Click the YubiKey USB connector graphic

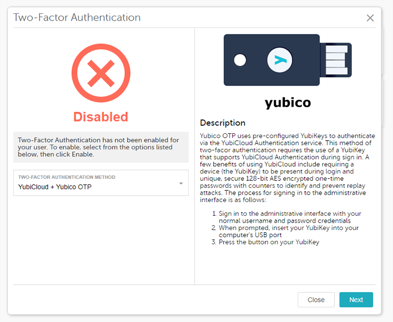pos(336,60)
